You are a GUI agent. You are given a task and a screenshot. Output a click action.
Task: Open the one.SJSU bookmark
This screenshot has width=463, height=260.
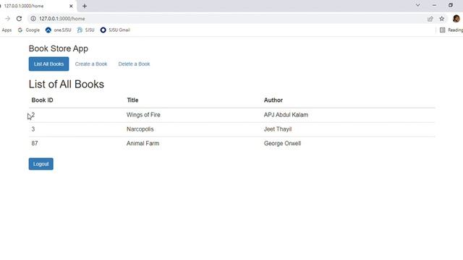59,30
